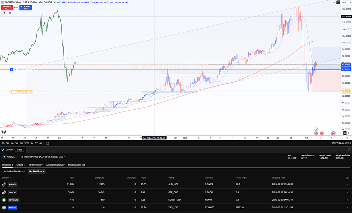Open the OANDA broker dropdown
This screenshot has height=213, width=352.
pos(10,157)
